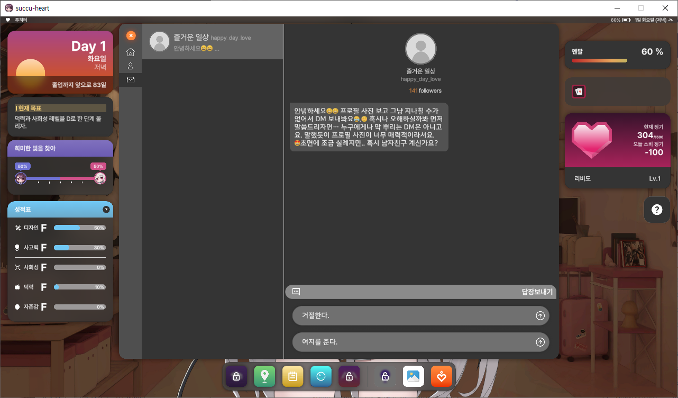Click the 141 followers link
Screen dimensions: 678x398
(x=425, y=91)
